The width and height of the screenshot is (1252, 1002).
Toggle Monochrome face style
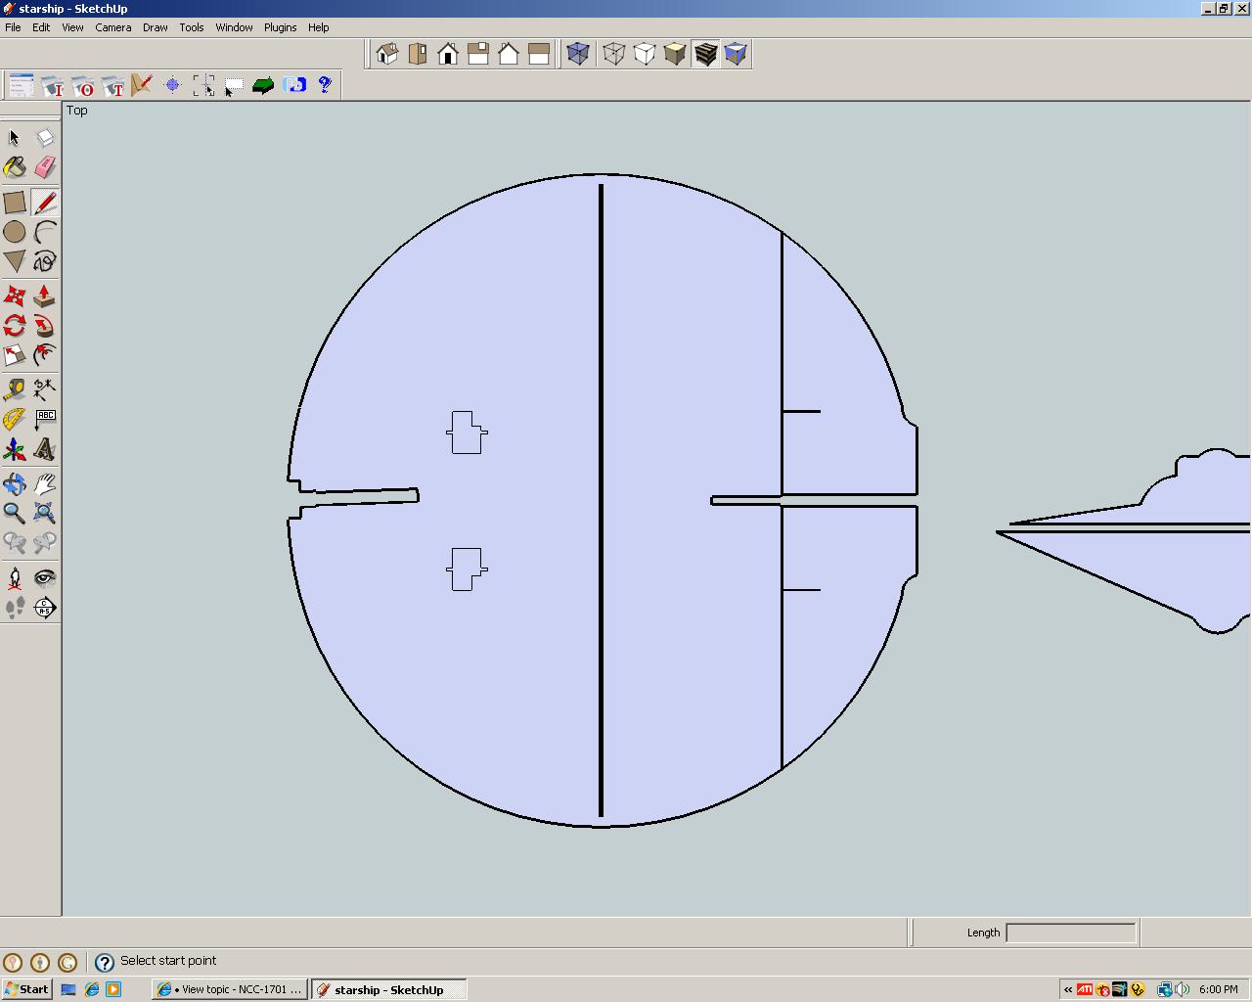[736, 54]
